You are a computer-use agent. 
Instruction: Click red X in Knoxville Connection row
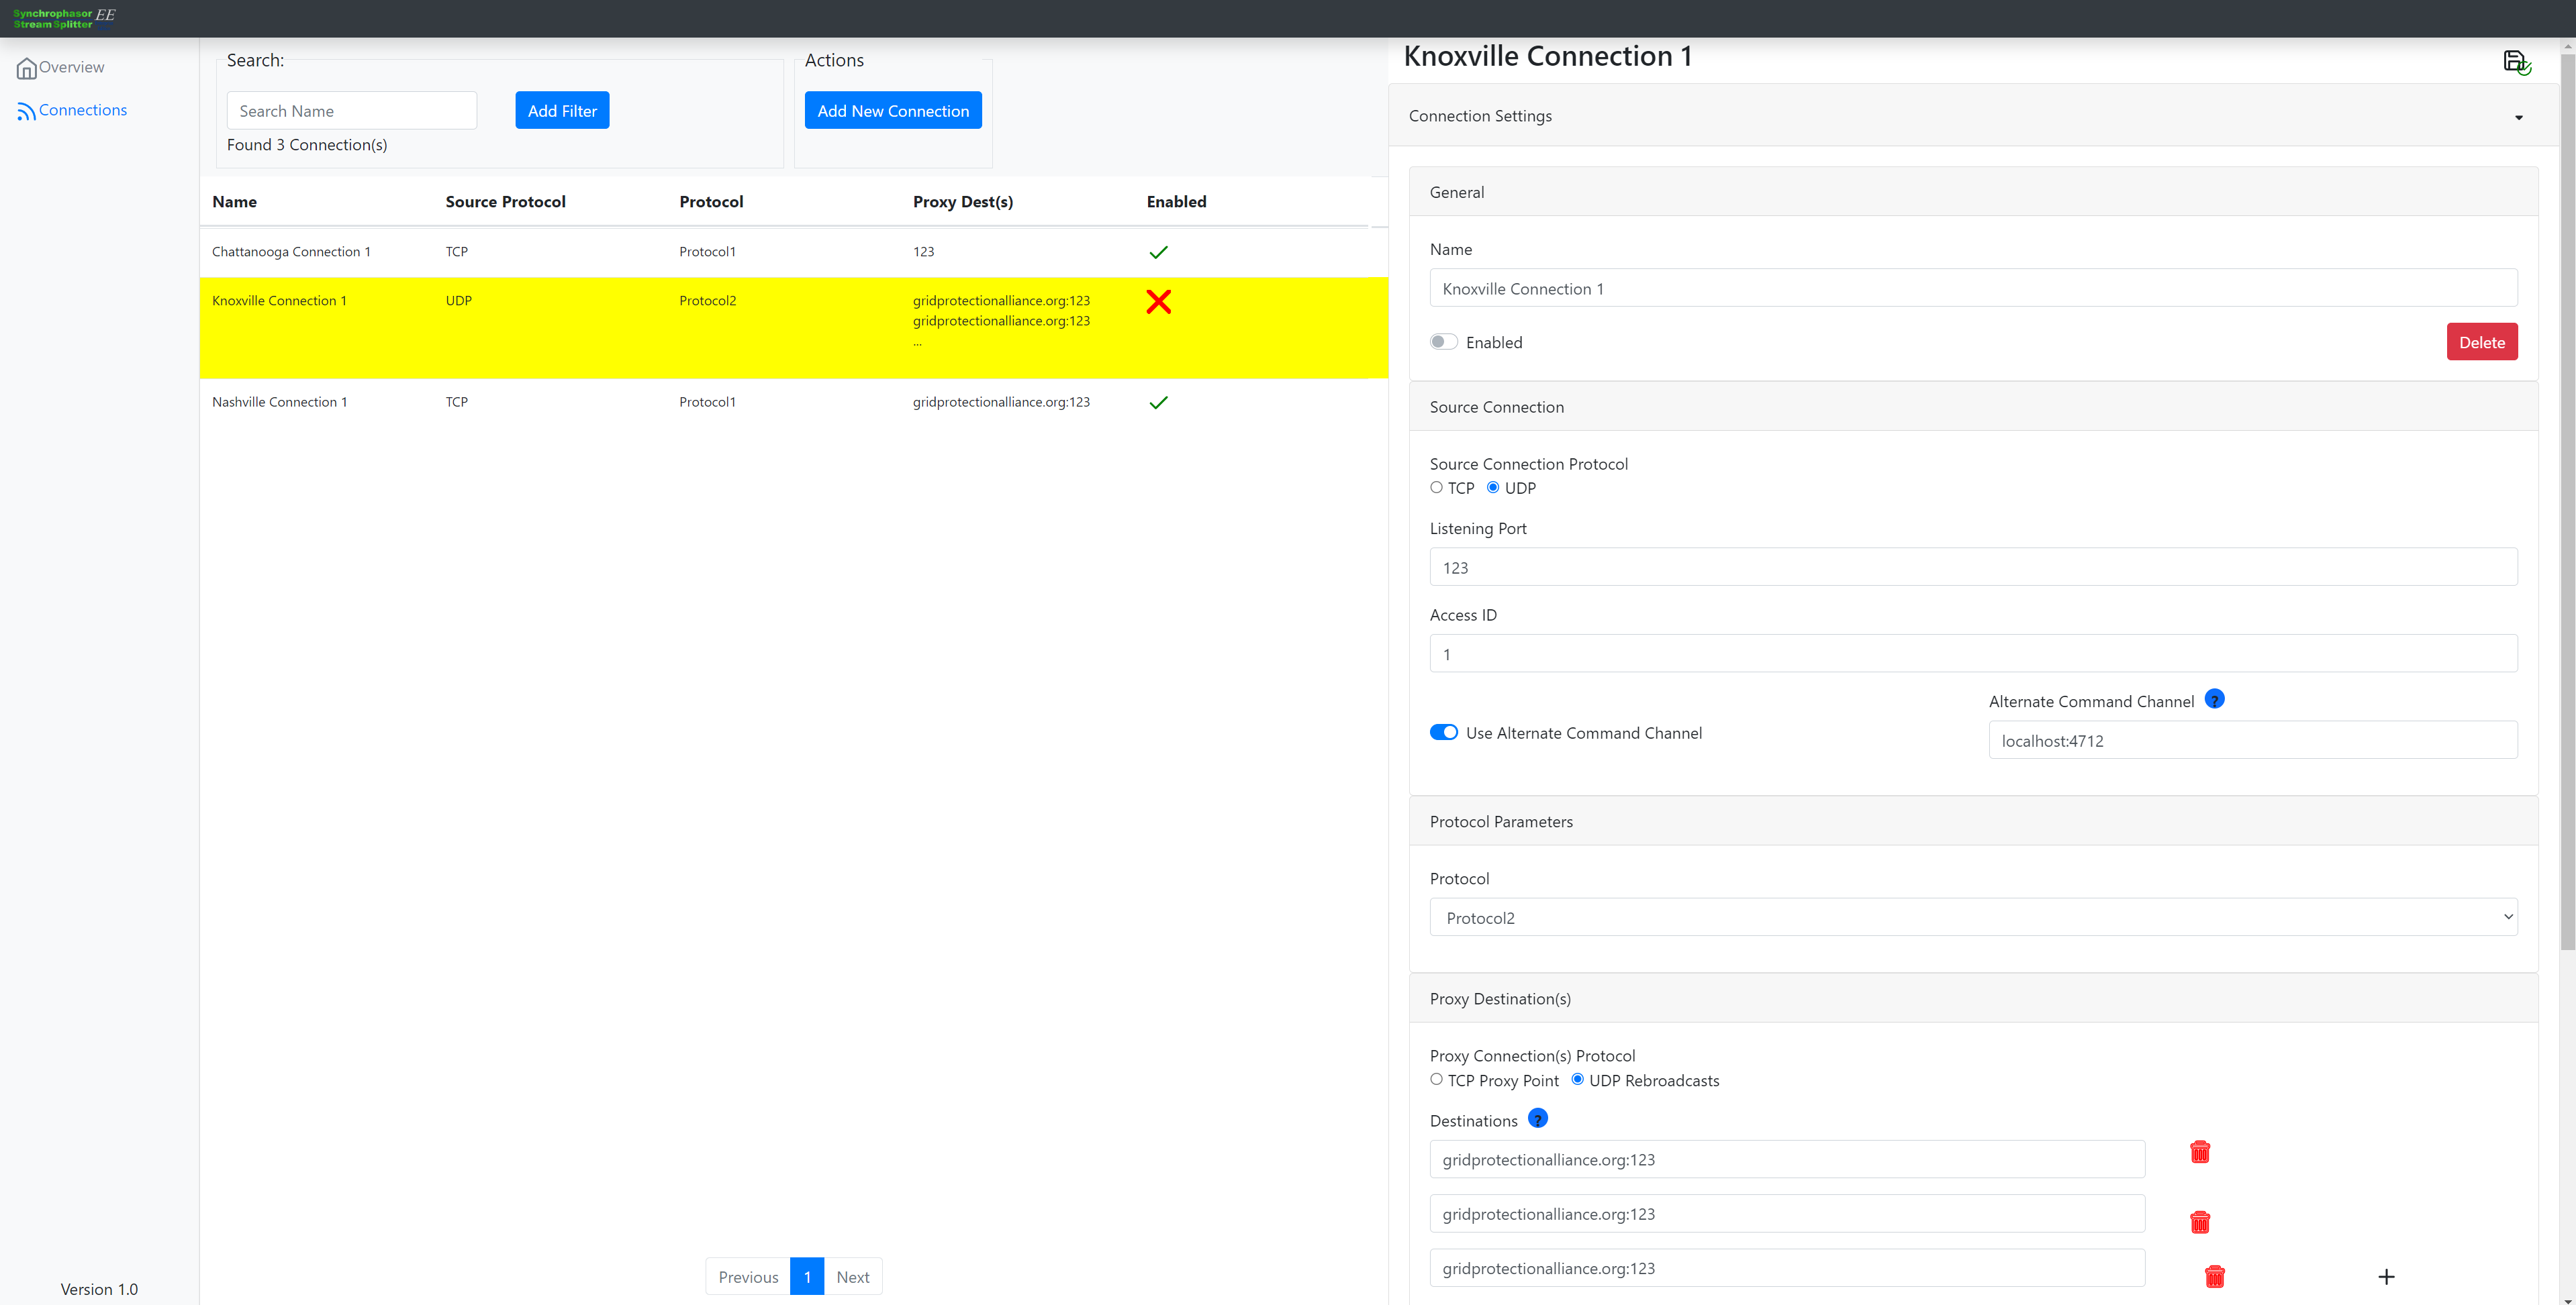[1158, 301]
